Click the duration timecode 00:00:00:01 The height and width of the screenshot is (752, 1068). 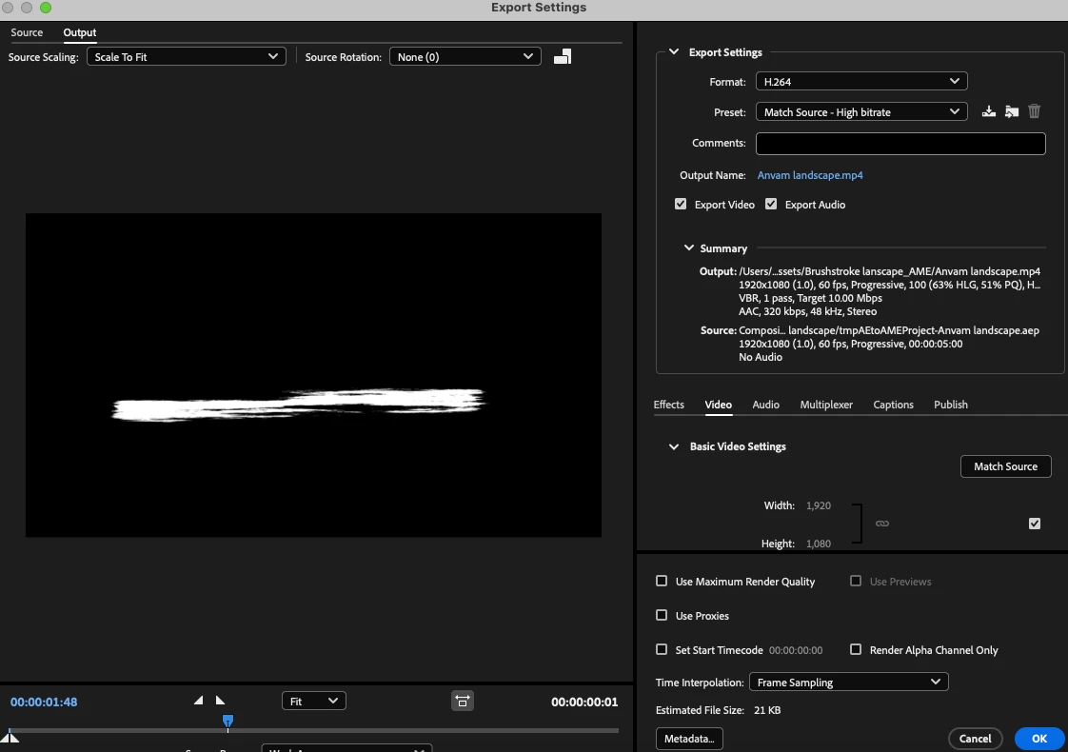584,702
